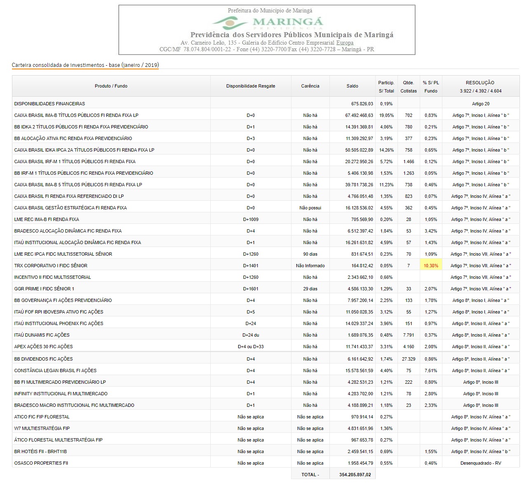Click the TOTAL - label cell

(x=310, y=475)
